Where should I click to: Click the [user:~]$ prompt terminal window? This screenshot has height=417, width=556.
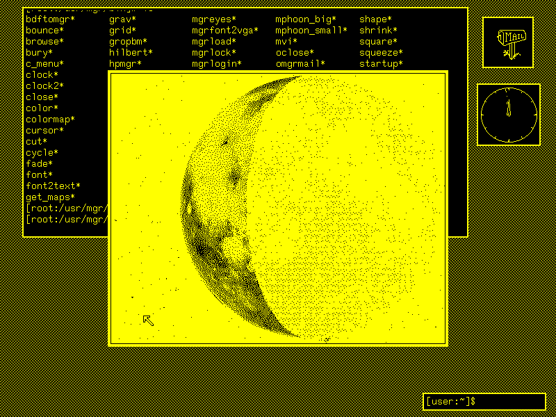[x=484, y=402]
